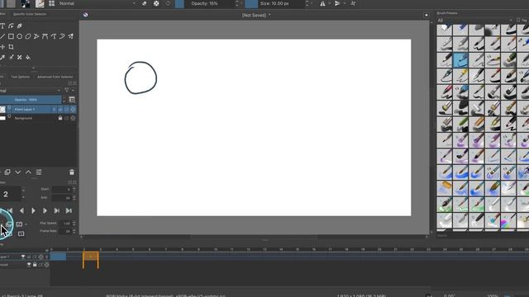Screen dimensions: 529x297
Task: Go to previous keyframe
Action: pos(10,211)
